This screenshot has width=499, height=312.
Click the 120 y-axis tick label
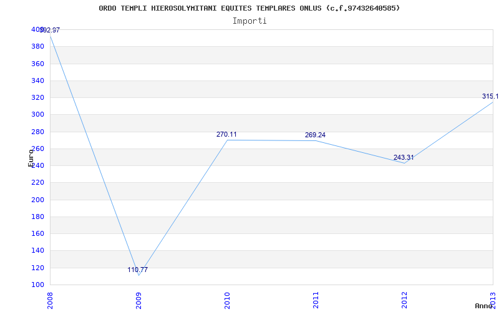pyautogui.click(x=37, y=268)
